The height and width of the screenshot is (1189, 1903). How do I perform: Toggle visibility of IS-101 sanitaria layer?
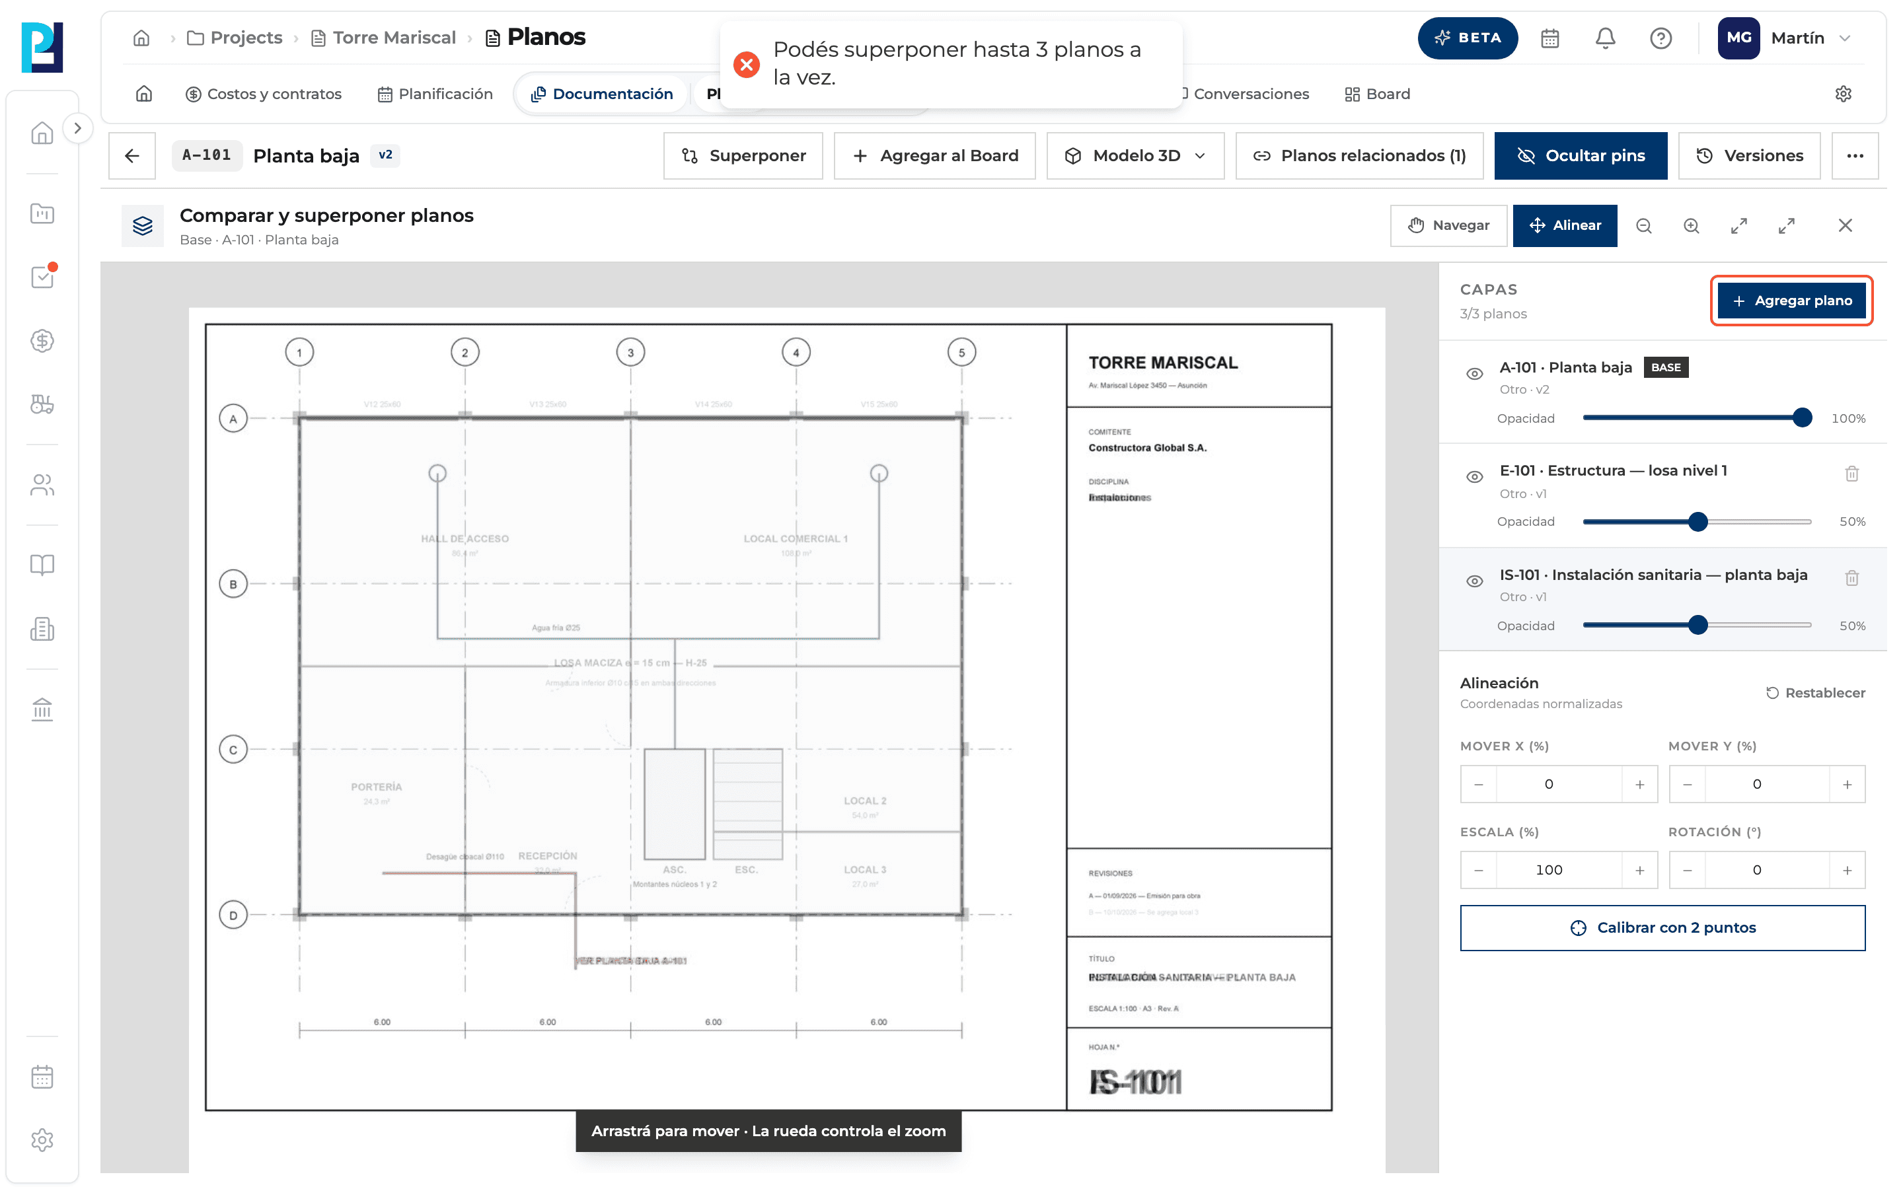coord(1474,581)
